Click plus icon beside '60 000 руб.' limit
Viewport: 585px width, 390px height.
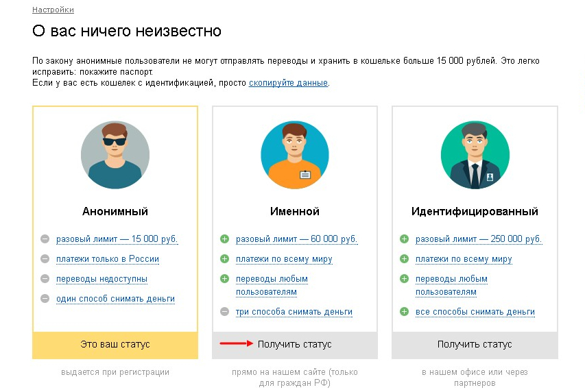point(224,239)
